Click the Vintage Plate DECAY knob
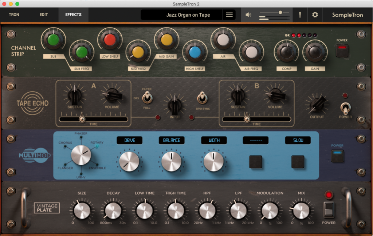 (113, 211)
